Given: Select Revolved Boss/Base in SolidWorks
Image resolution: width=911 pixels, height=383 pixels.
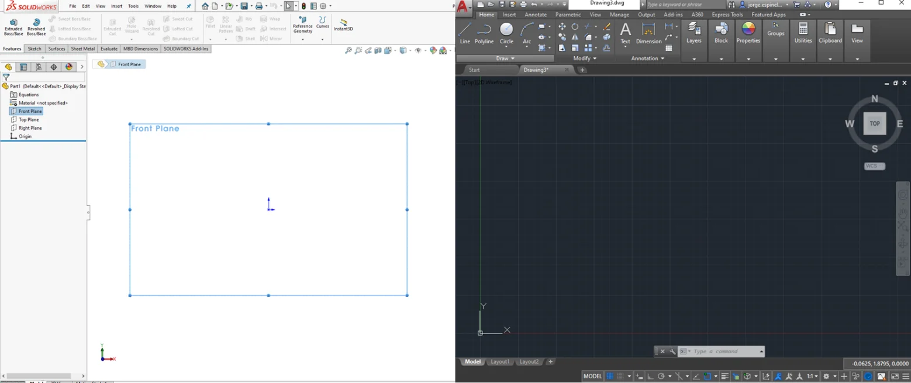Looking at the screenshot, I should click(x=36, y=27).
